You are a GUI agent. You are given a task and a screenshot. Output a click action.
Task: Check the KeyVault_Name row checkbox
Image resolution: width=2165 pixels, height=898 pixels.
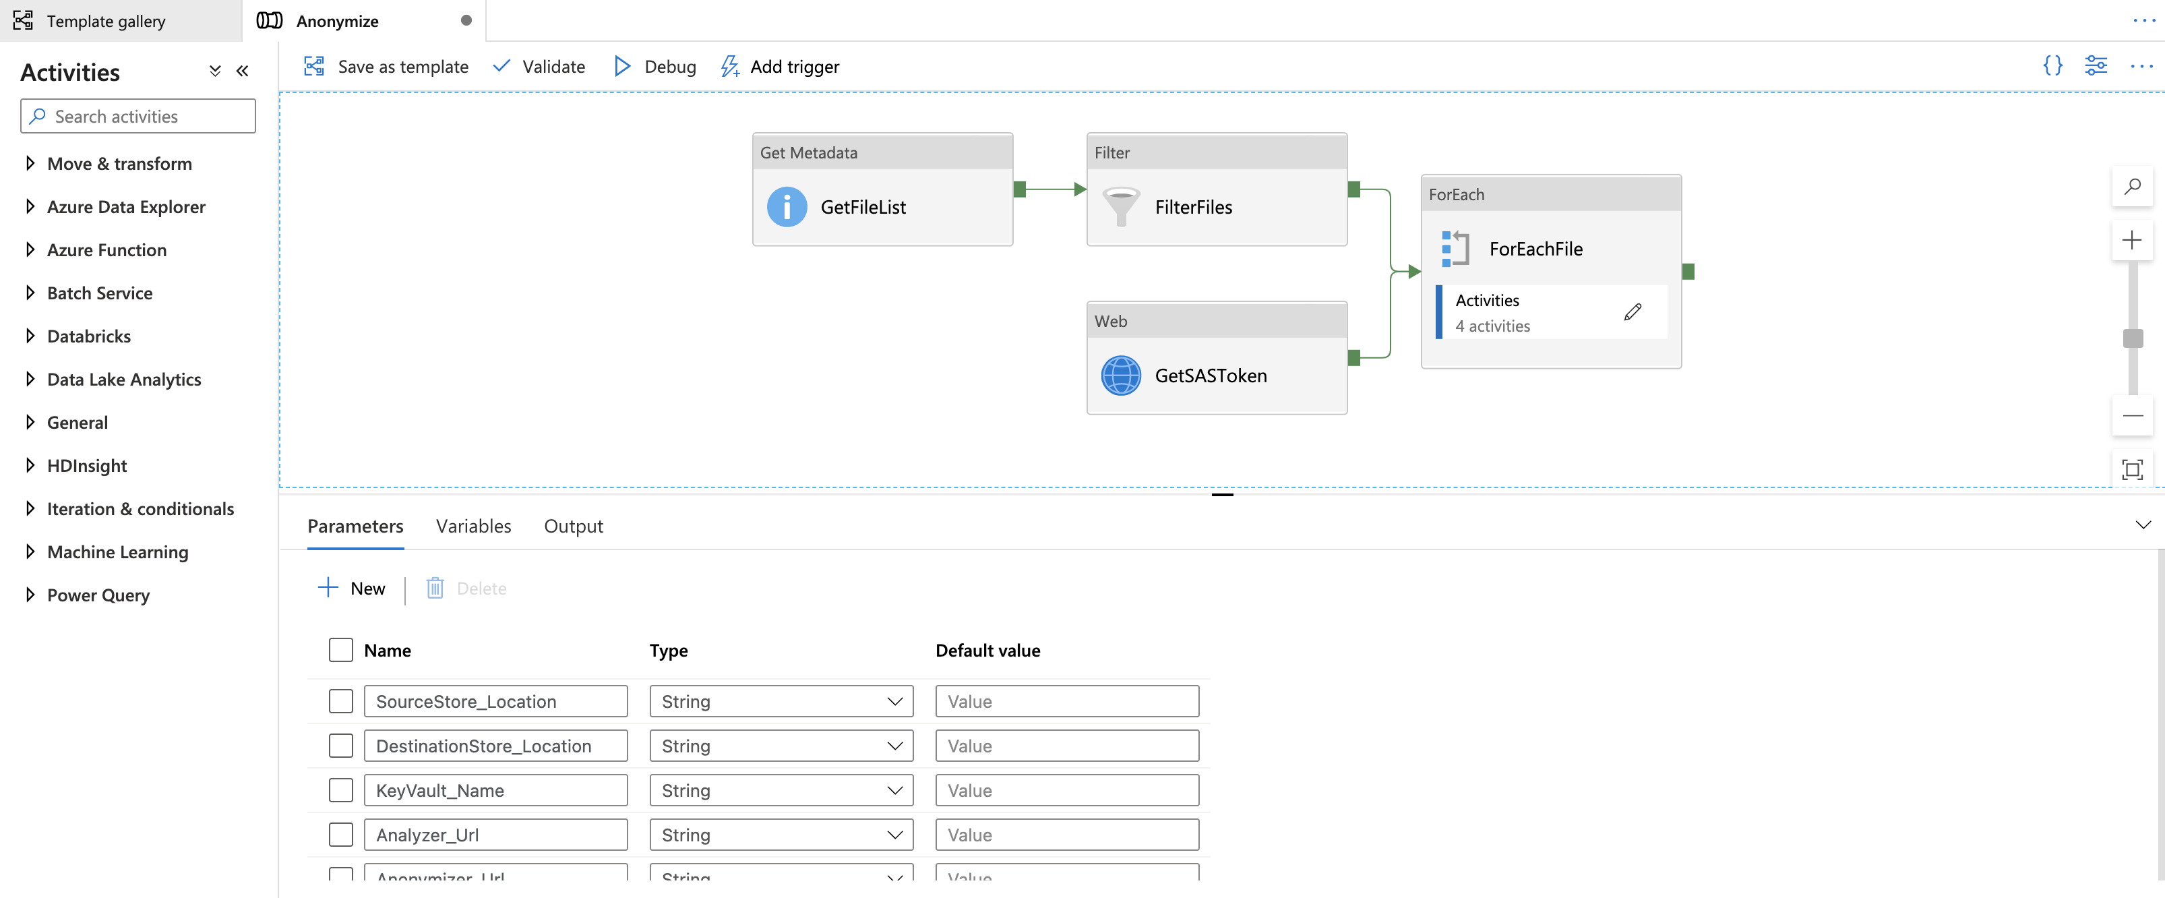(x=340, y=790)
